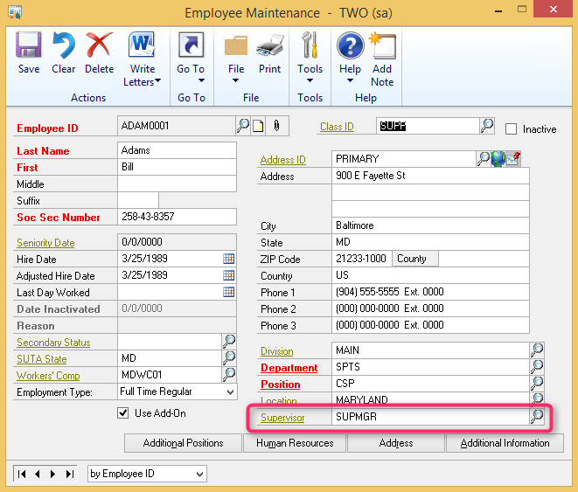Expand the Employment Type dropdown
578x492 pixels.
coord(229,392)
